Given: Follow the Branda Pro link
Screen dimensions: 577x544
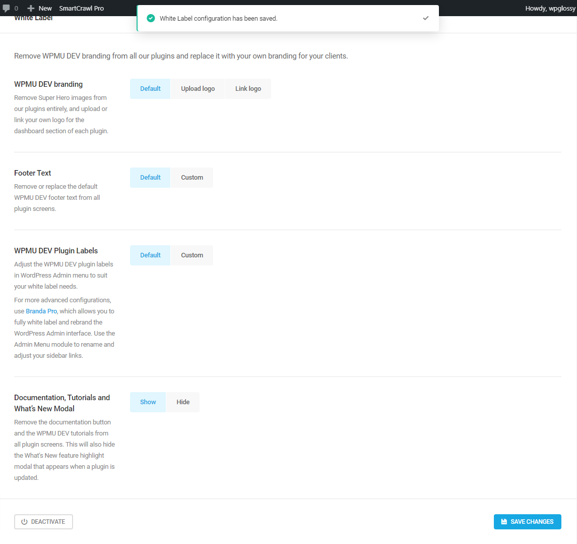Looking at the screenshot, I should pyautogui.click(x=41, y=311).
